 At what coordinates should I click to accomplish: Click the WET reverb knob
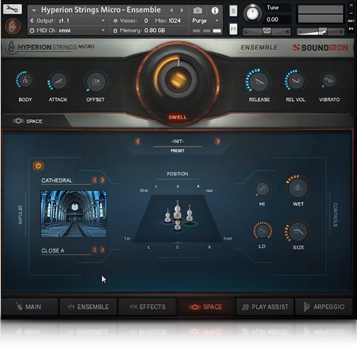[298, 188]
